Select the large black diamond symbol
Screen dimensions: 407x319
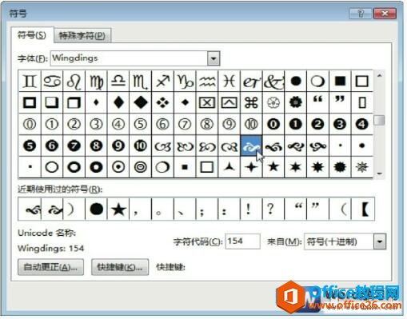click(140, 102)
